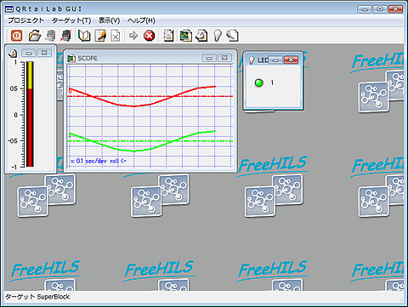Click the red-yellow vertical meter bar

point(30,114)
